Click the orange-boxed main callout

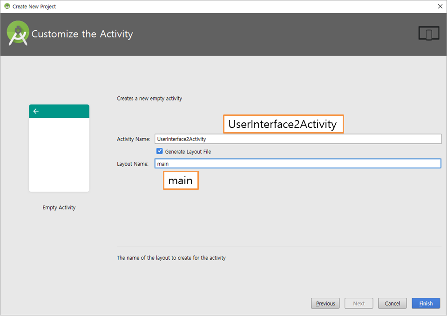point(181,181)
